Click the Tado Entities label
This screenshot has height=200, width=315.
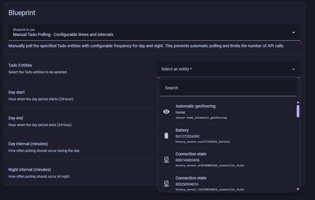(20, 65)
